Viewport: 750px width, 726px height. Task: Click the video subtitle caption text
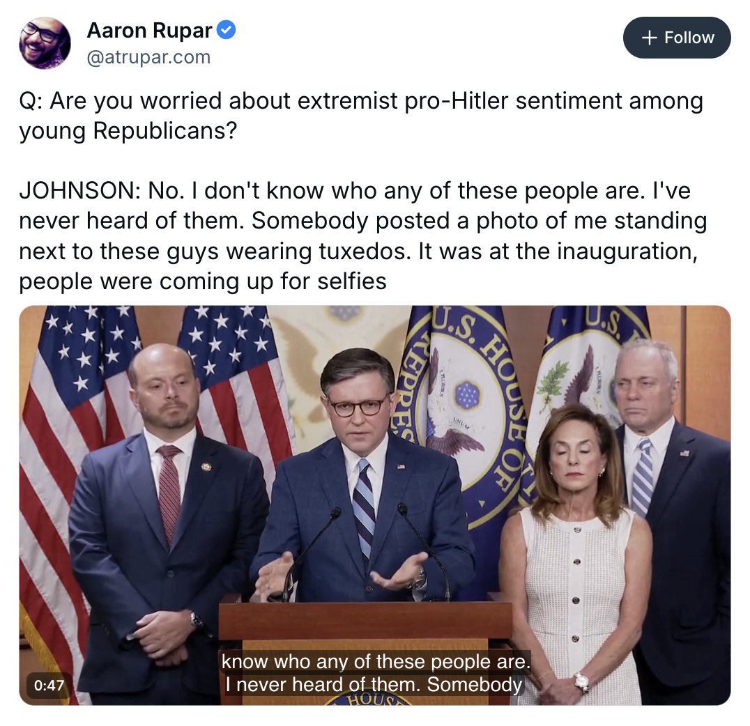pos(375,673)
